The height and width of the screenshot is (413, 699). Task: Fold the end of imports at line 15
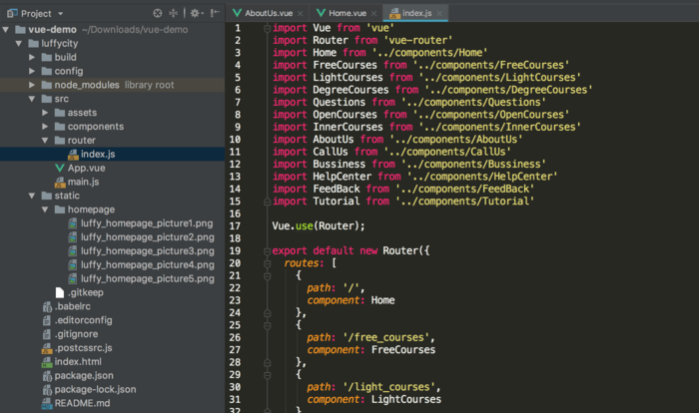coord(267,202)
